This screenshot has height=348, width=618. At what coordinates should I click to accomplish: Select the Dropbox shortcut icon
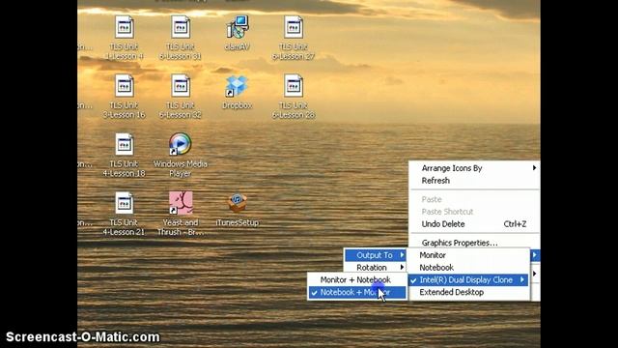point(237,86)
